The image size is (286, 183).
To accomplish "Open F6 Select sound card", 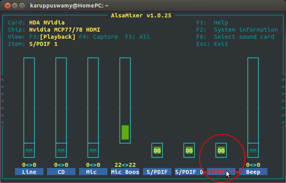I will (235, 37).
